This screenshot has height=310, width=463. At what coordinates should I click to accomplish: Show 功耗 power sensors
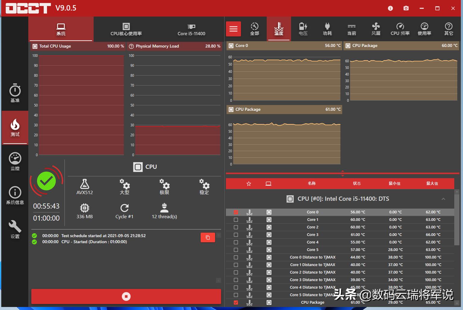327,29
